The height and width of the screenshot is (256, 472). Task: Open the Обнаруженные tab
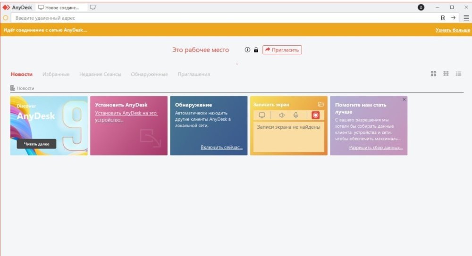[149, 74]
